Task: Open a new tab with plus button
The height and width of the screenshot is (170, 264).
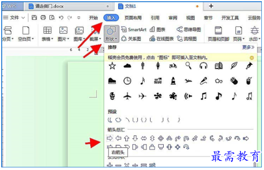Action: coord(211,6)
